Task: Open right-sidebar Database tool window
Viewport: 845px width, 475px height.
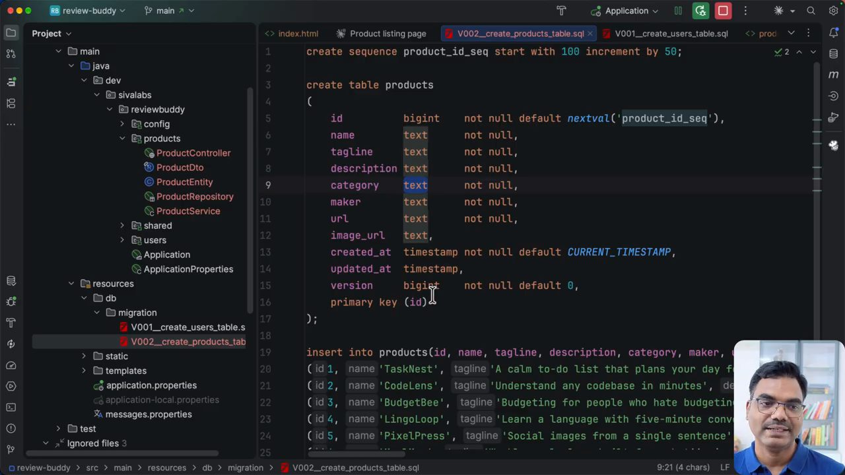Action: pos(833,53)
